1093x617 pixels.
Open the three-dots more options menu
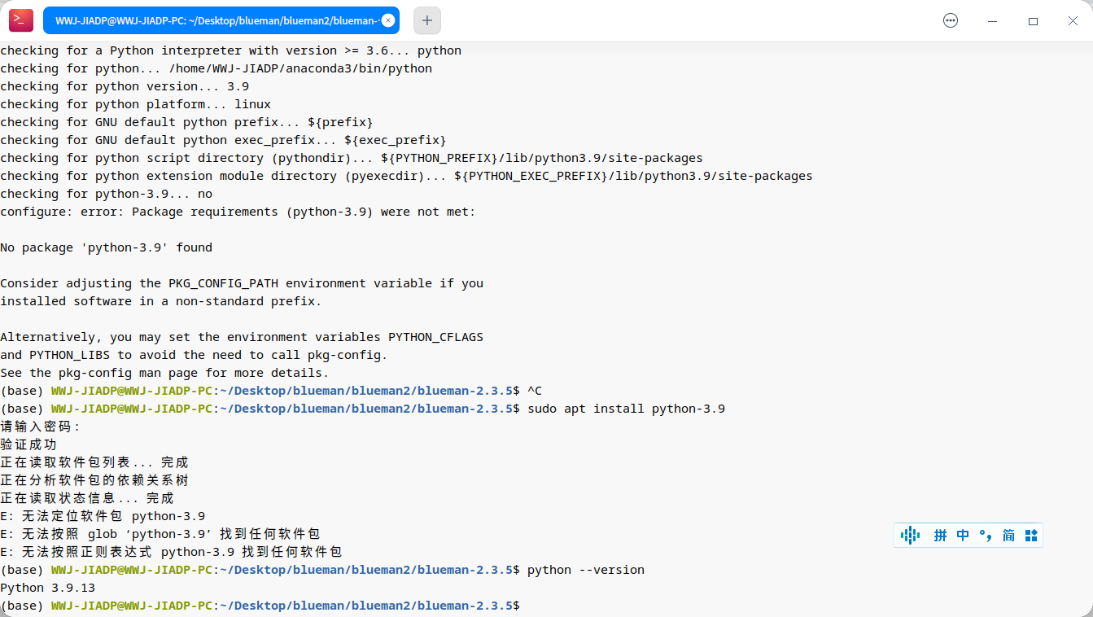(x=951, y=20)
